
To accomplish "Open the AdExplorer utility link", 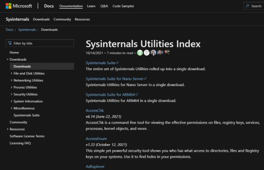I will click(x=95, y=166).
